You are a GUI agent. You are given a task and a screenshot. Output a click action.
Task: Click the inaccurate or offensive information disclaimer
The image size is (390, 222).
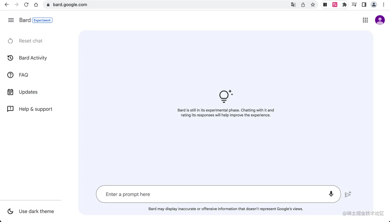point(226,209)
